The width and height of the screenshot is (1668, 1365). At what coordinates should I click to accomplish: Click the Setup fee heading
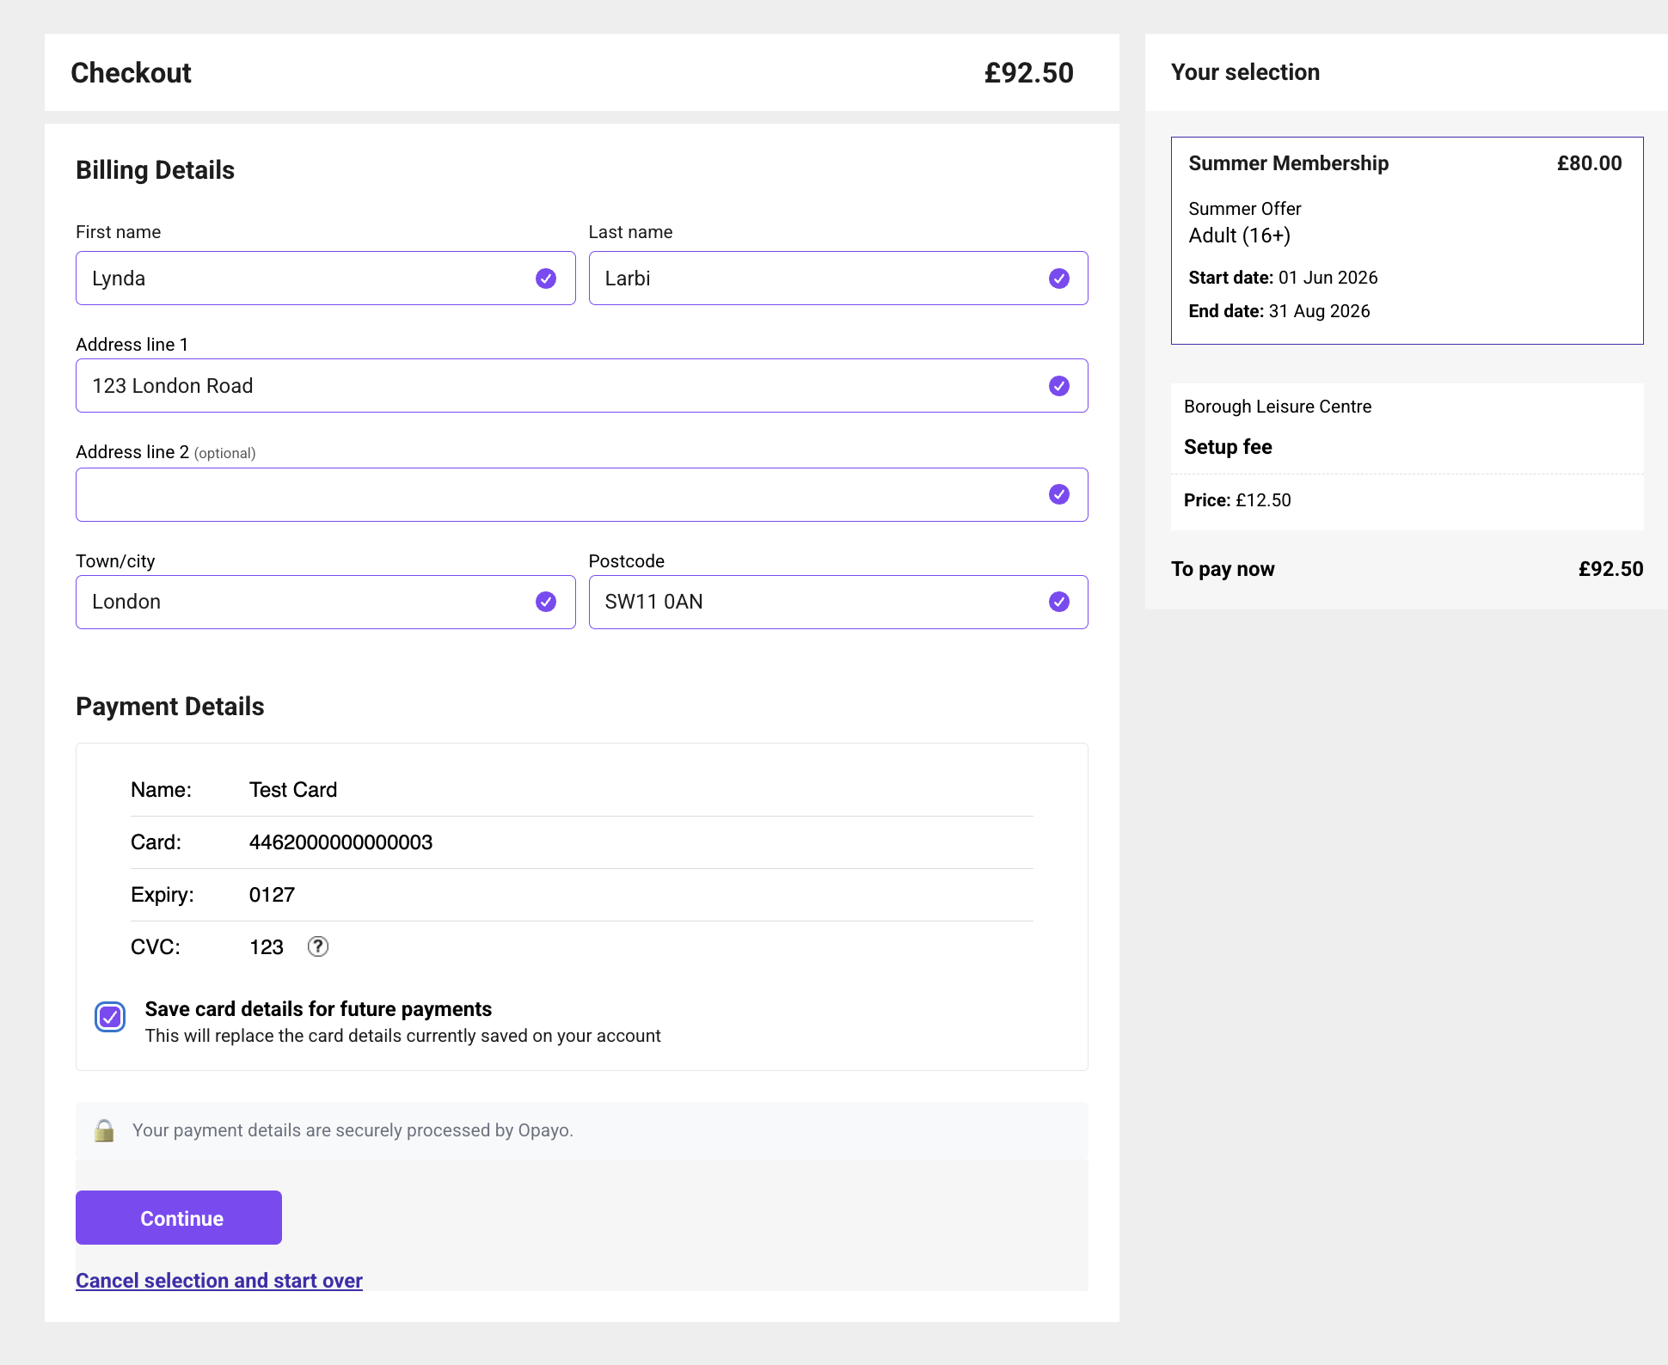click(1228, 447)
